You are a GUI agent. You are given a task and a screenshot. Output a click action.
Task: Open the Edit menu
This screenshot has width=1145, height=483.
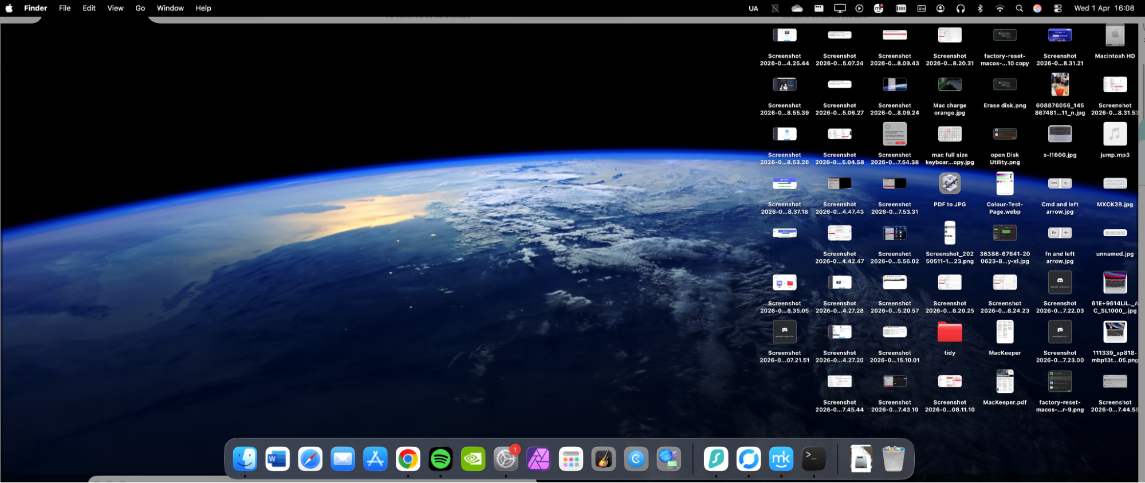[x=89, y=8]
